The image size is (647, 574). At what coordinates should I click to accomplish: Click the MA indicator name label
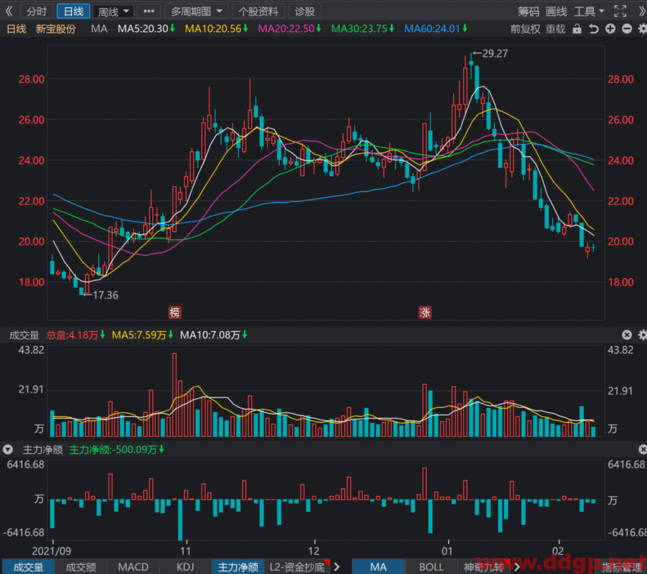pos(99,29)
